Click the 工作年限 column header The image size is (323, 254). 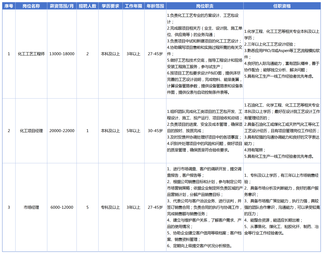[133, 6]
